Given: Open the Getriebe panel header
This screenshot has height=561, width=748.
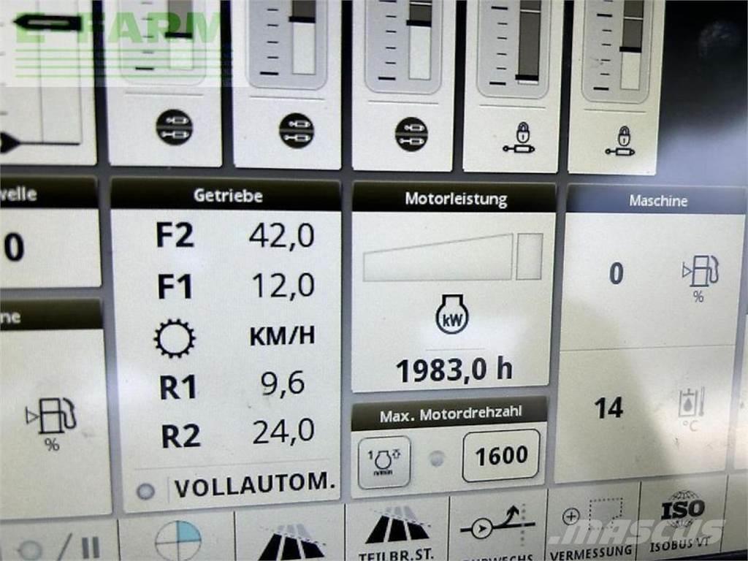Looking at the screenshot, I should pyautogui.click(x=226, y=196).
